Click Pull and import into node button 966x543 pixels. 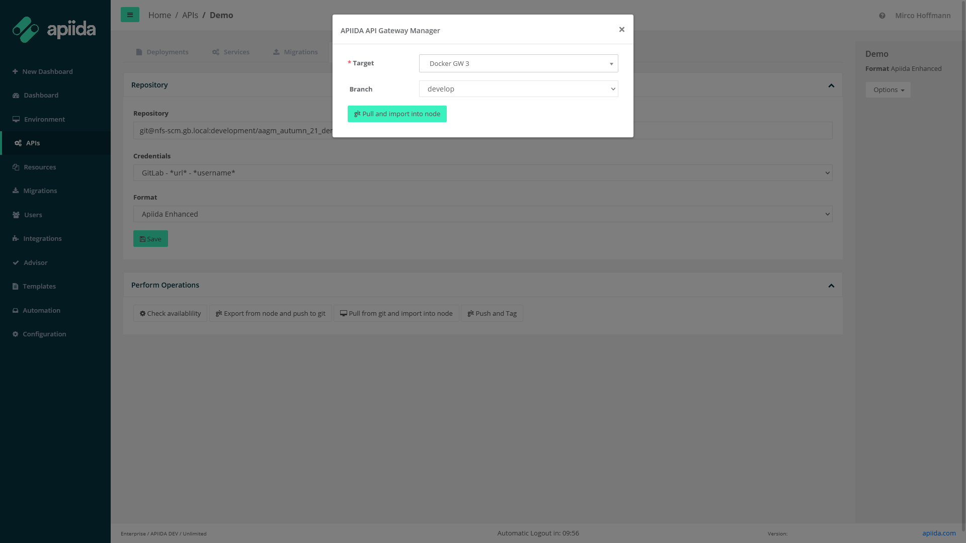coord(397,114)
